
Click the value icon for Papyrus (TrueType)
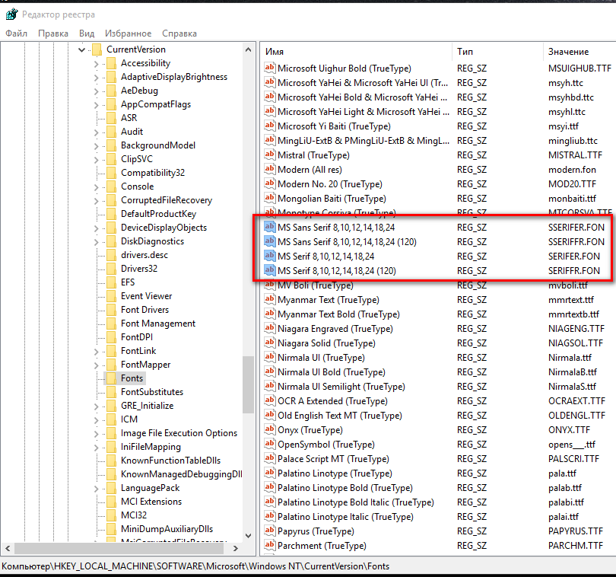[x=268, y=531]
